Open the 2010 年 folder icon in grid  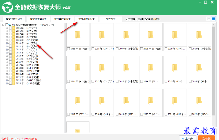tap(199, 35)
